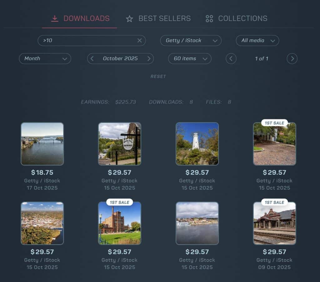The image size is (320, 282).
Task: Click the left pagination arrow
Action: tap(231, 59)
